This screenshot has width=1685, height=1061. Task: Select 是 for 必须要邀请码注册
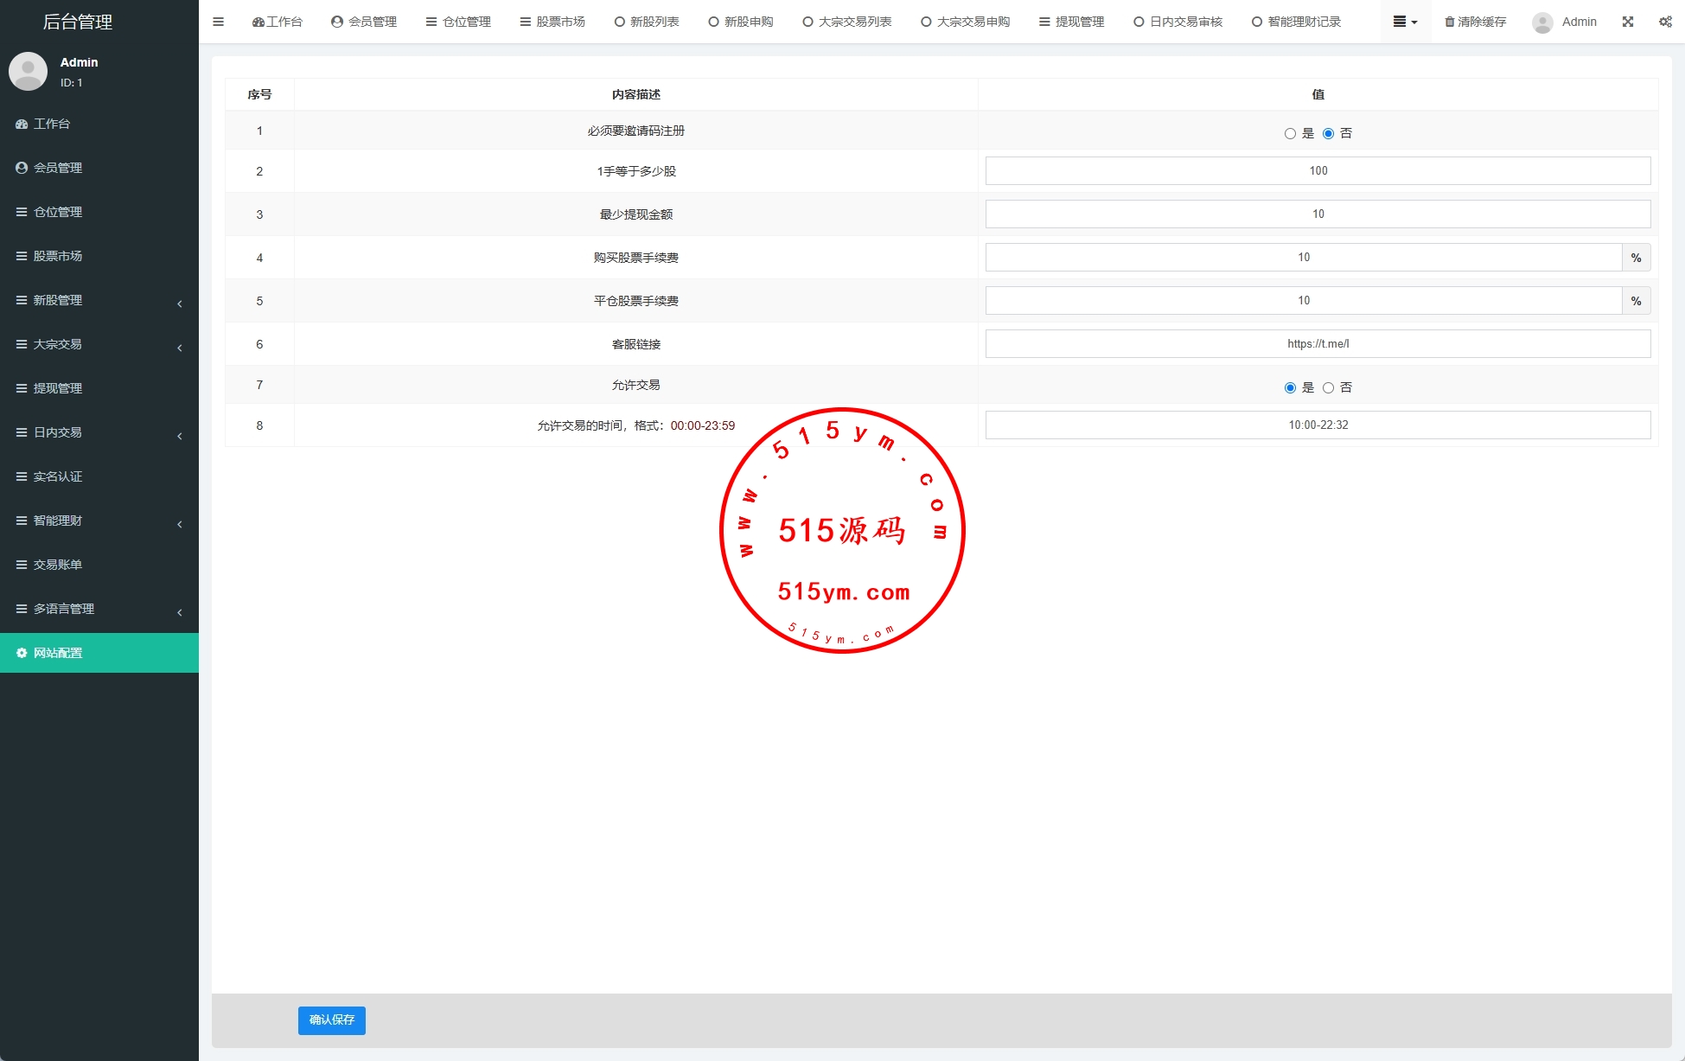pos(1290,133)
